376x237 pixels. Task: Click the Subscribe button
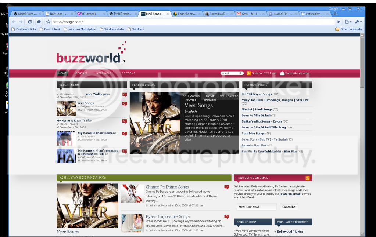click(289, 207)
